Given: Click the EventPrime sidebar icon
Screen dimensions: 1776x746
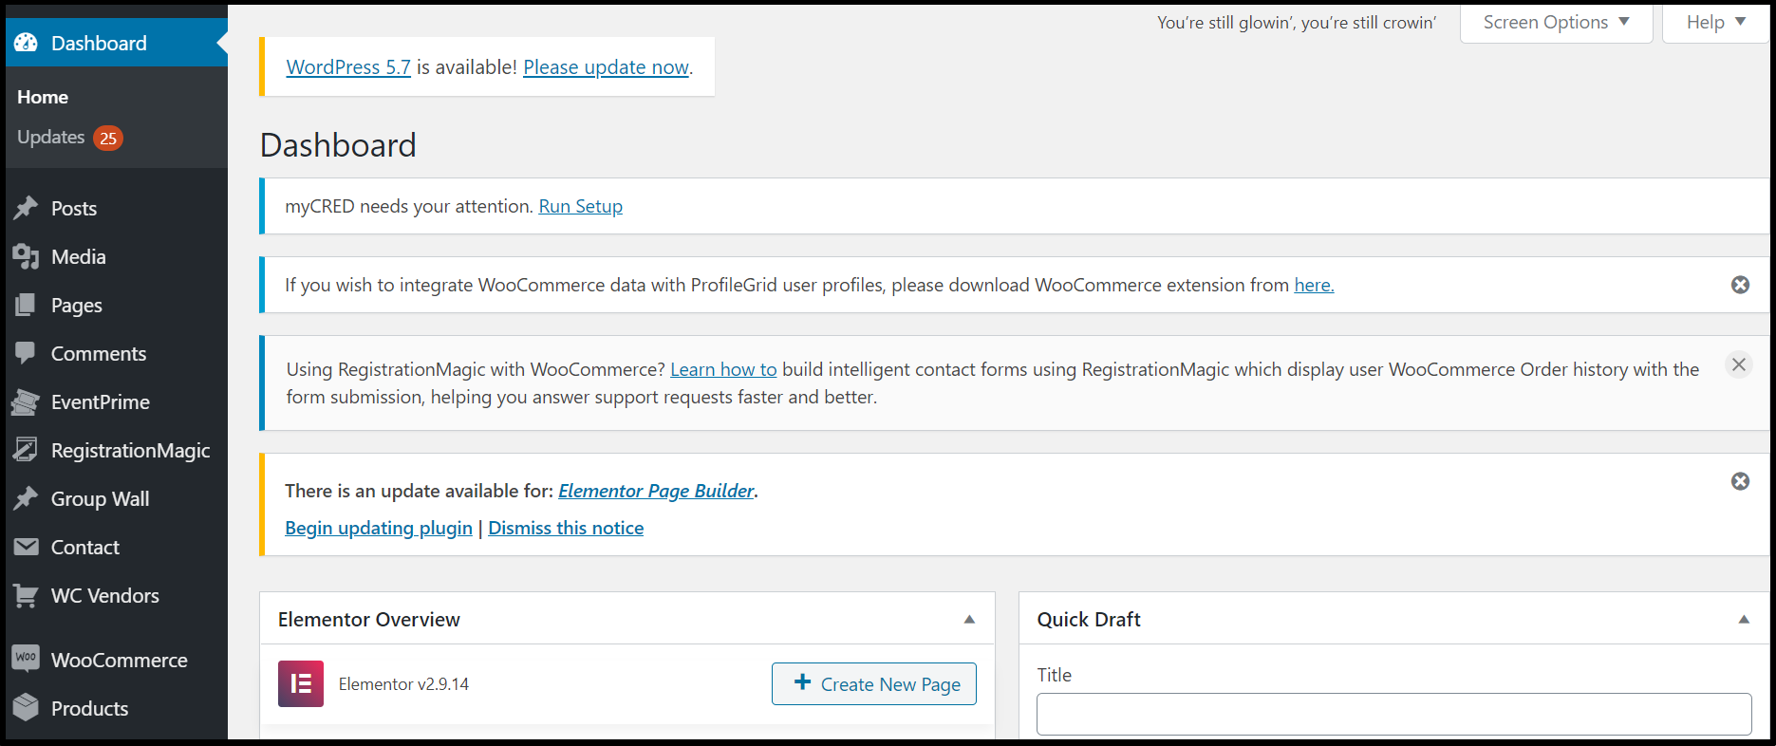Looking at the screenshot, I should [x=27, y=401].
